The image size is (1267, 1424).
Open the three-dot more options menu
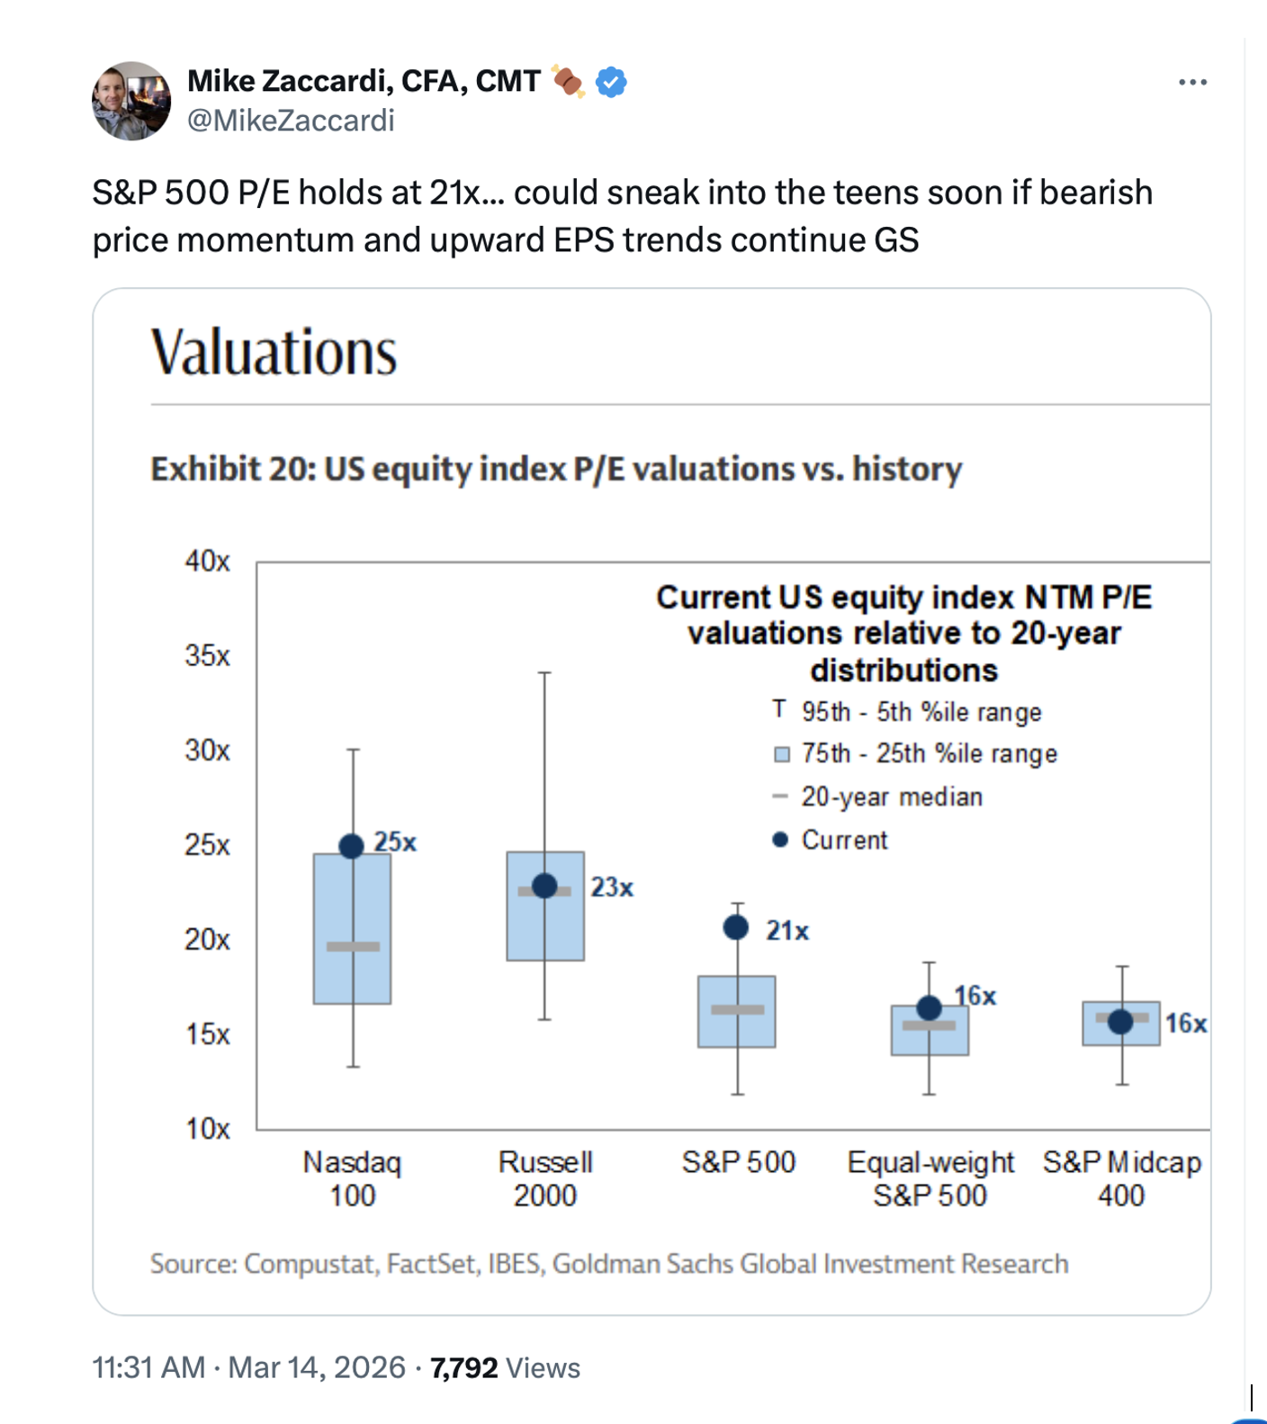click(1192, 83)
